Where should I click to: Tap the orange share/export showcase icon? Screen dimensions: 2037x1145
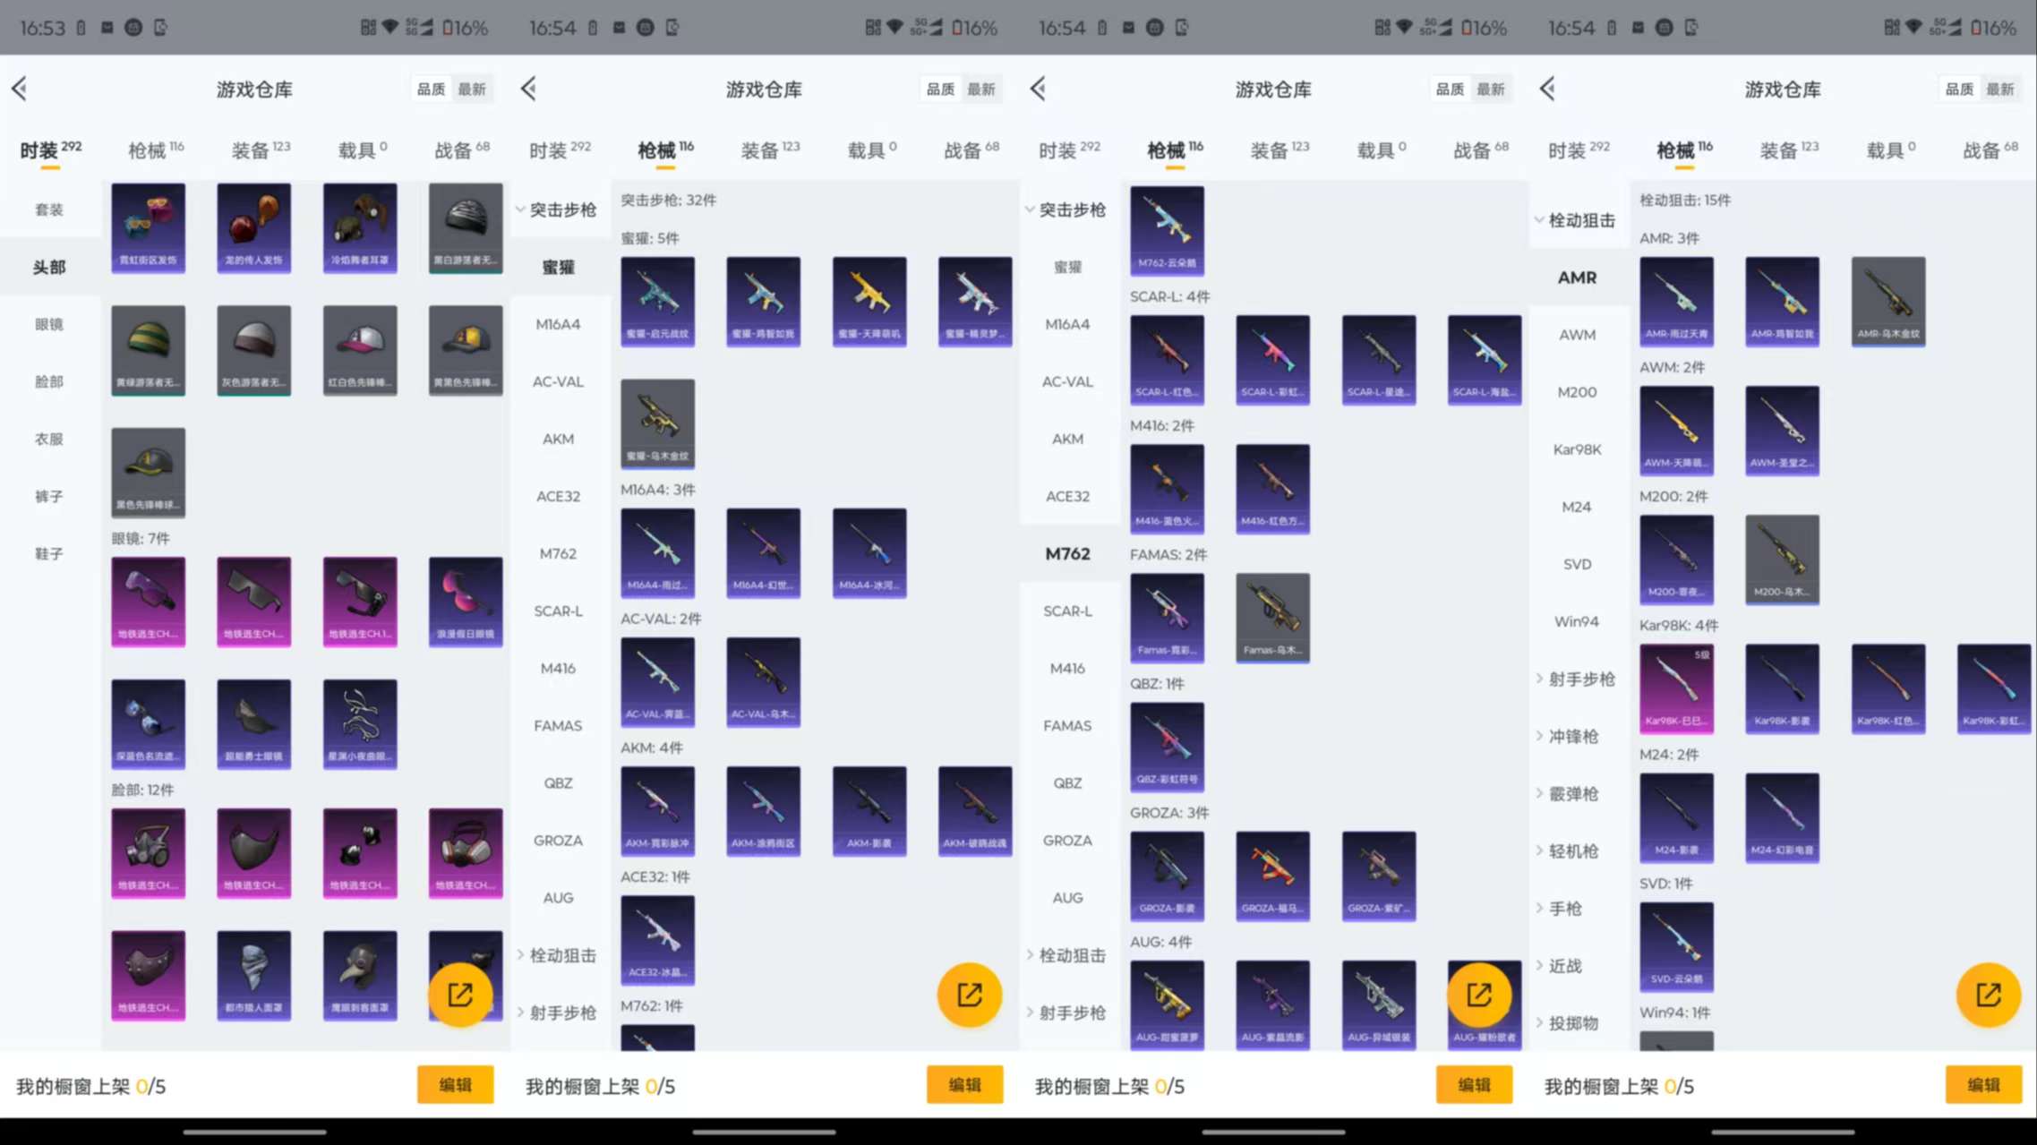tap(1987, 995)
